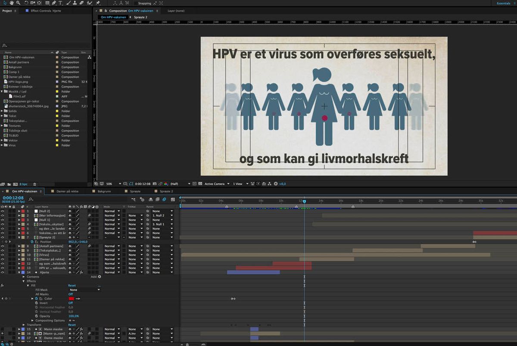The width and height of the screenshot is (517, 346).
Task: Hide layer 4 [Vaksin...skytter] with eye toggle
Action: (3, 224)
